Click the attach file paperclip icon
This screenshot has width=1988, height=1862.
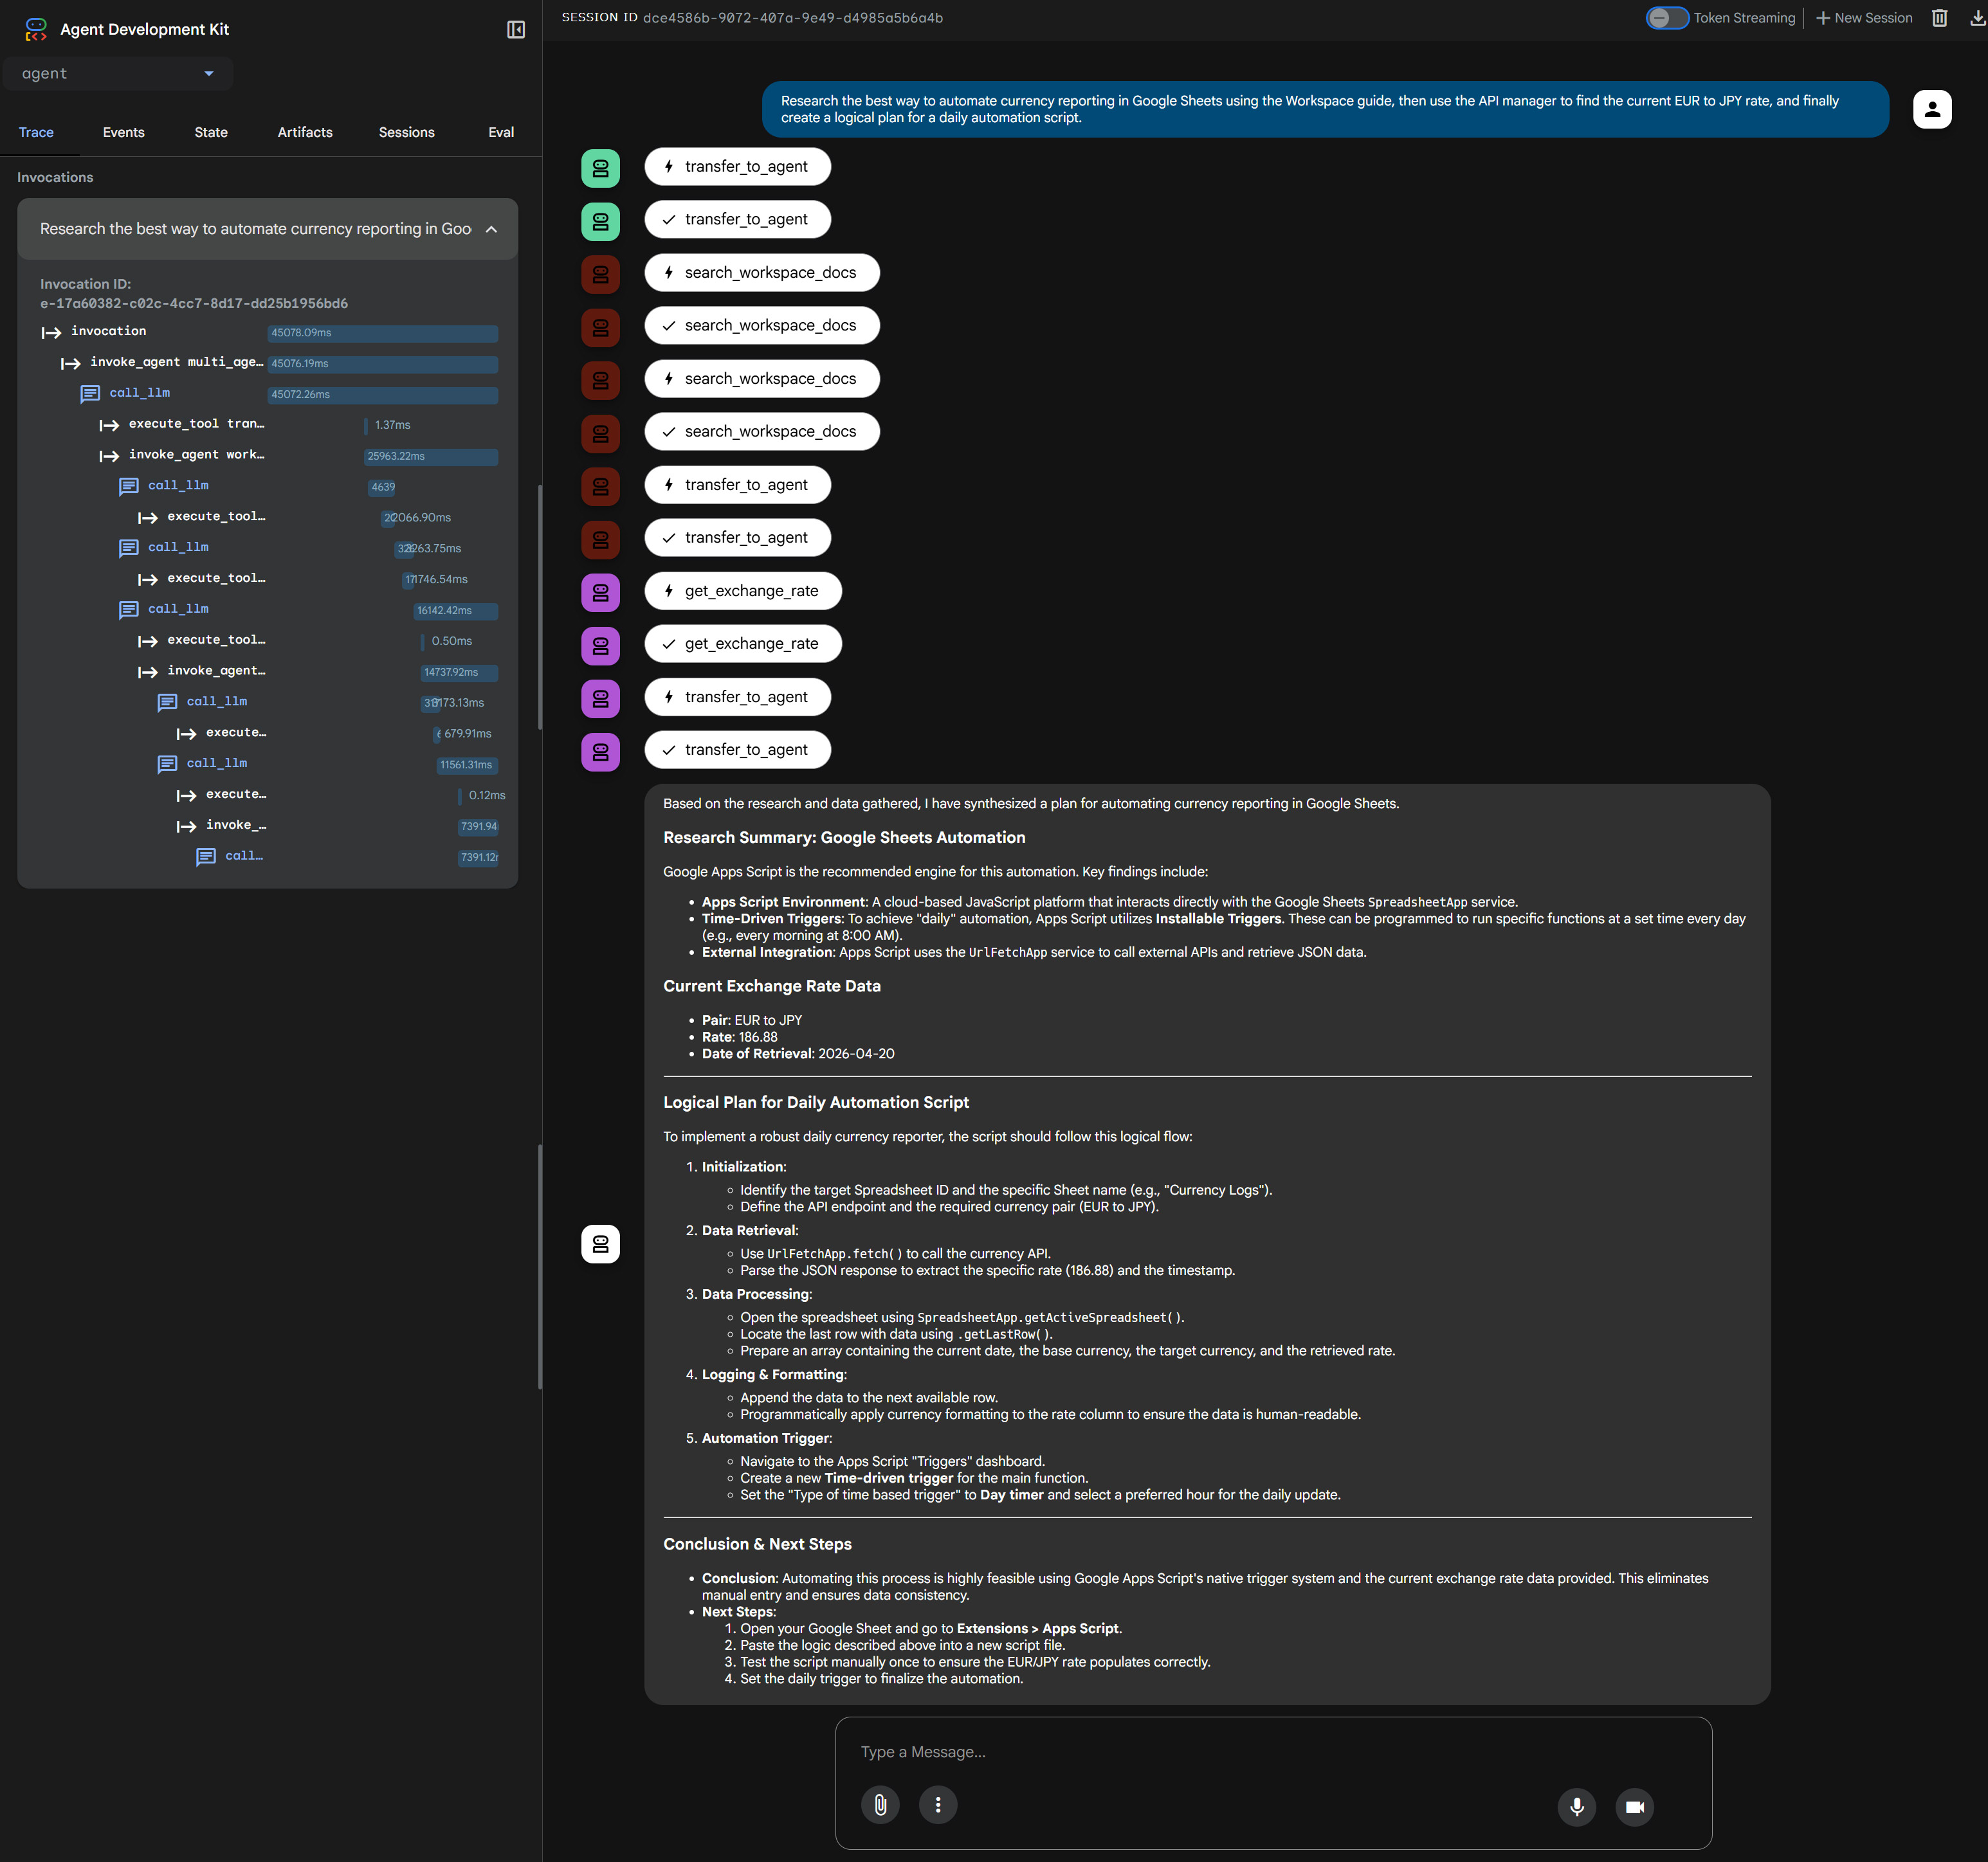tap(880, 1805)
